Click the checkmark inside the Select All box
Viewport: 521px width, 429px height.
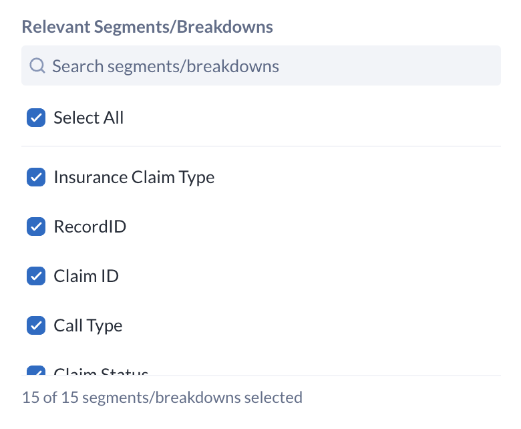click(x=35, y=118)
